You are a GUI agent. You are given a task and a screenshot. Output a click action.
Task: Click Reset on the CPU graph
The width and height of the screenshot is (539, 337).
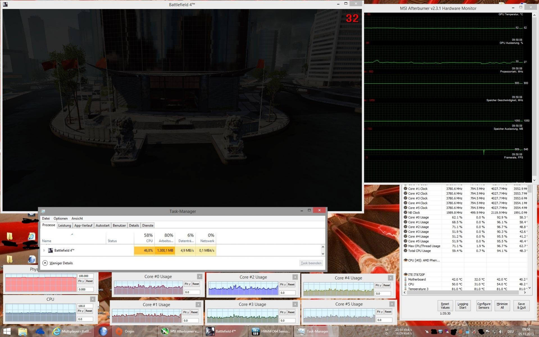click(89, 311)
